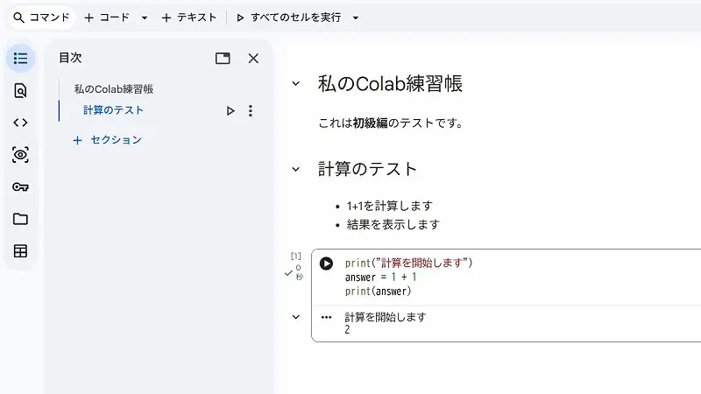This screenshot has height=394, width=701.
Task: Pop out the 目次 panel to tab
Action: click(x=223, y=58)
